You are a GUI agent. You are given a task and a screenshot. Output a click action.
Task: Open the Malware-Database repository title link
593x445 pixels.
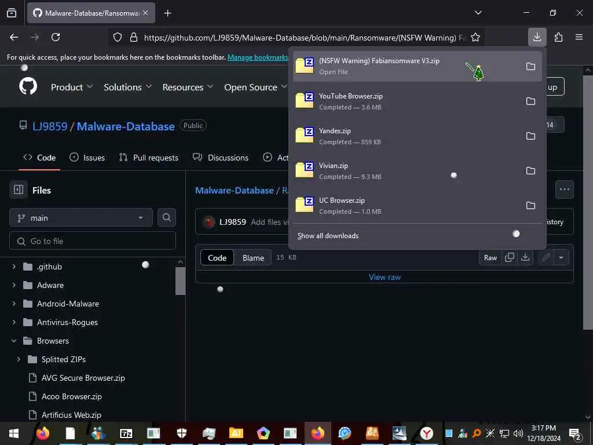pos(126,126)
